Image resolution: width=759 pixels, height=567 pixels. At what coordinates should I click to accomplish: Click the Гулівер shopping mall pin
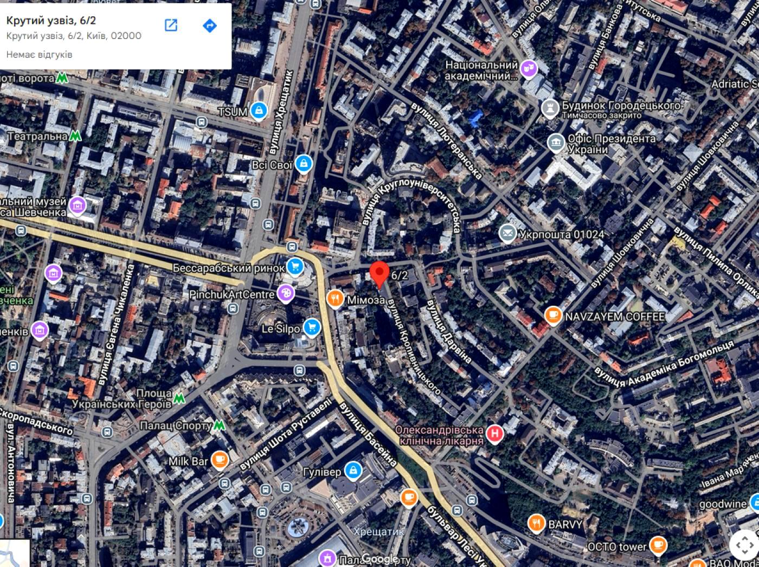pyautogui.click(x=353, y=471)
